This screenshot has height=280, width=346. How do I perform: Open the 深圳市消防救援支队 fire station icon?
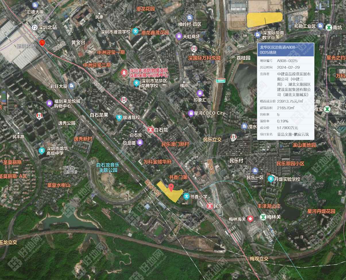(x=124, y=72)
